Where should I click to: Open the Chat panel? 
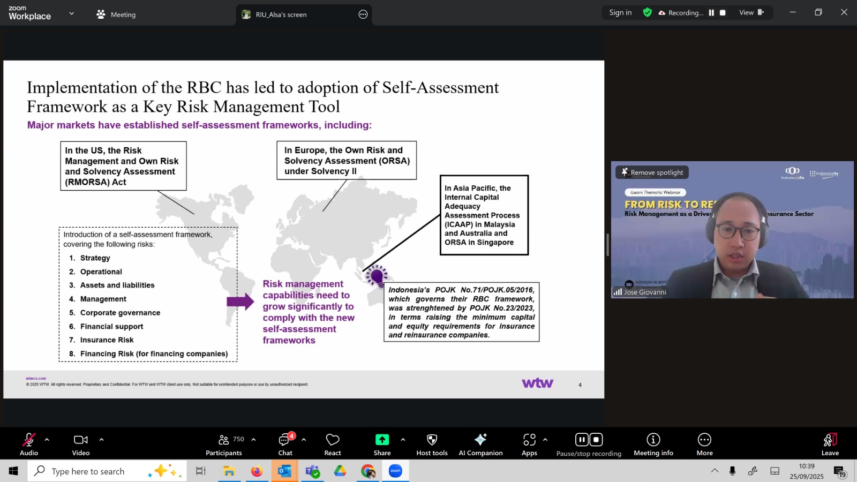(x=285, y=445)
